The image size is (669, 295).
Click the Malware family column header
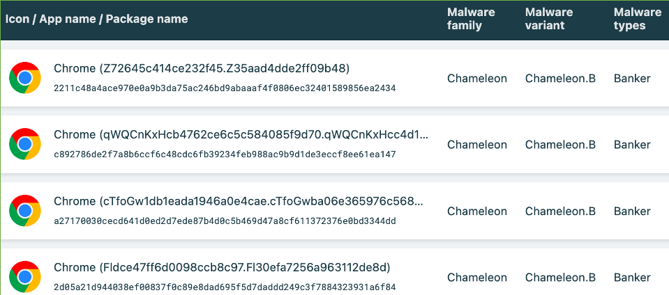(471, 19)
